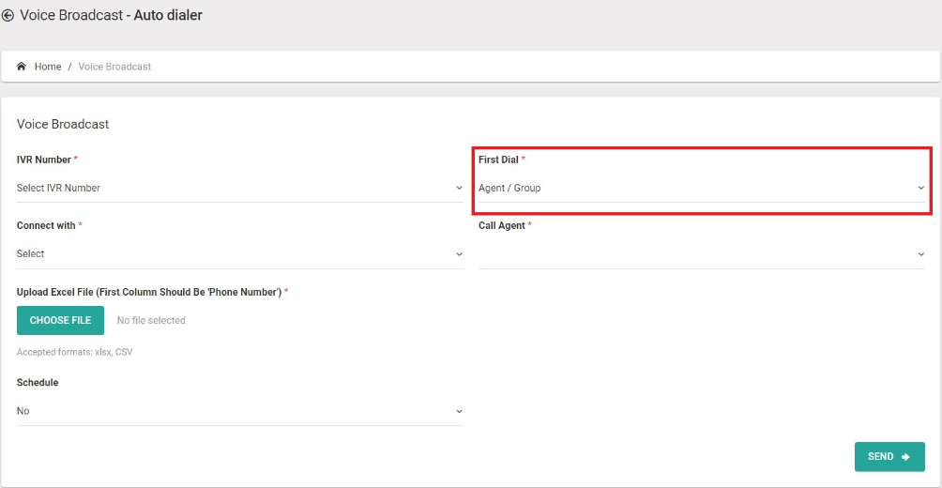Click the Voice Broadcast - Auto dialer page title
The width and height of the screenshot is (942, 488).
pos(111,16)
